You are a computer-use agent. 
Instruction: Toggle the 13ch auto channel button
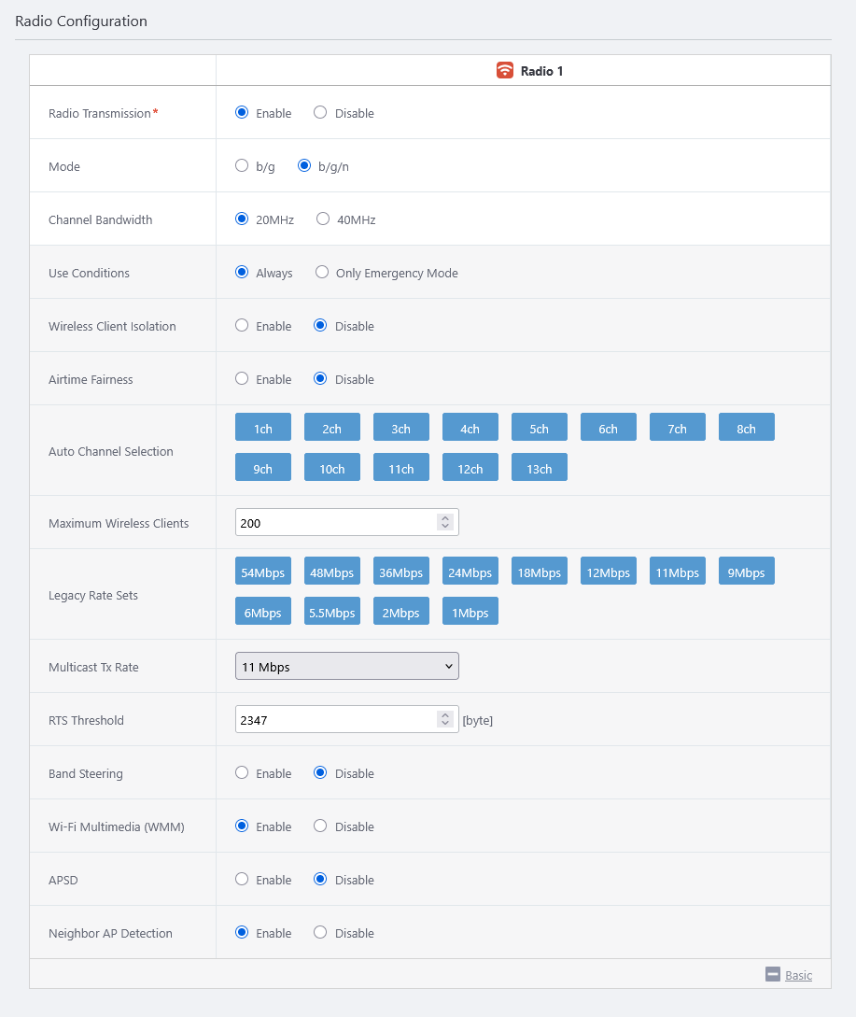[x=539, y=468]
